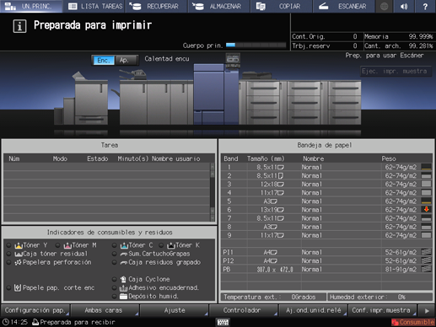
Task: Click the red Consumible warning indicator
Action: 413,322
